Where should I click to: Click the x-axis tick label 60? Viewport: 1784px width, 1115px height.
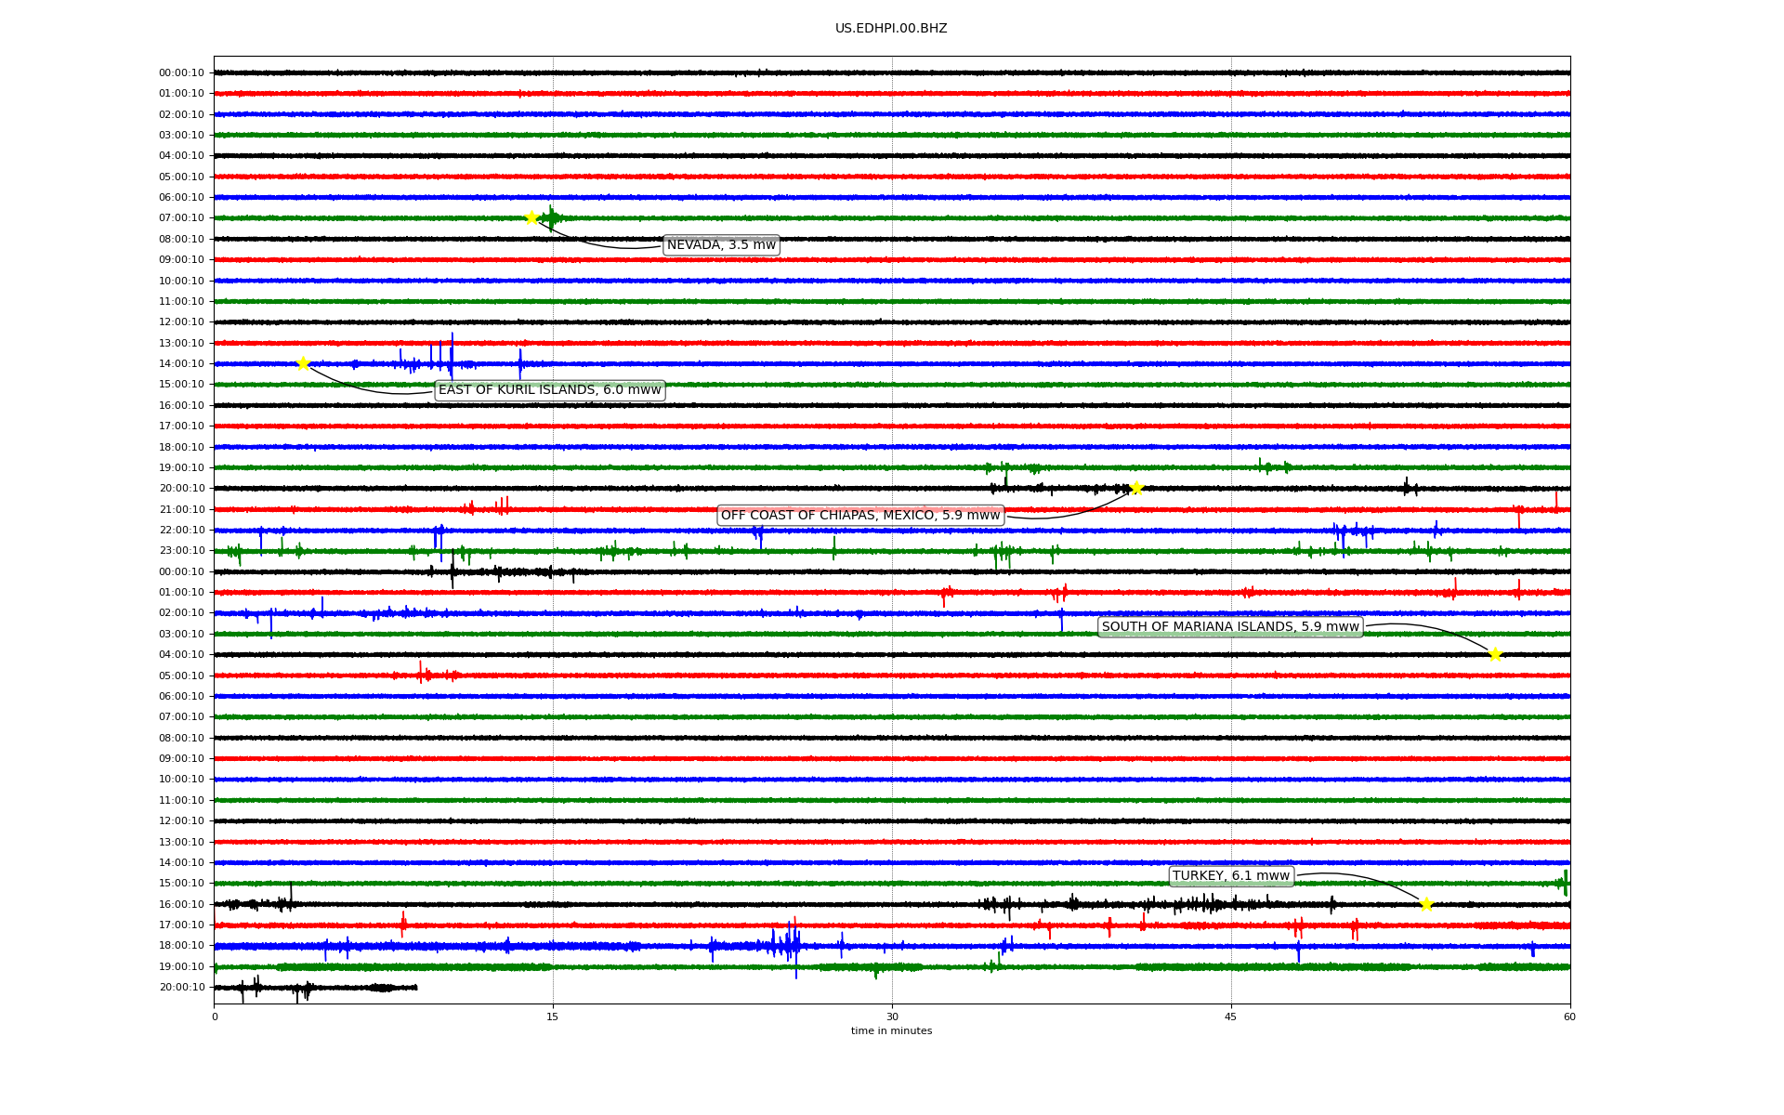pos(1569,1017)
